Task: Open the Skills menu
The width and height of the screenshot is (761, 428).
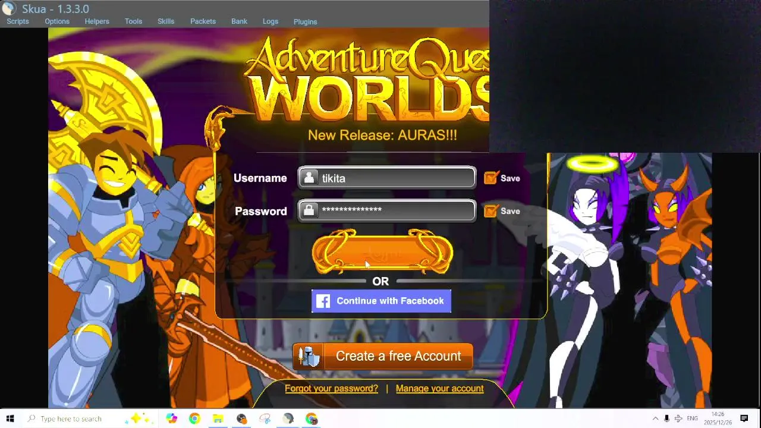Action: [166, 21]
